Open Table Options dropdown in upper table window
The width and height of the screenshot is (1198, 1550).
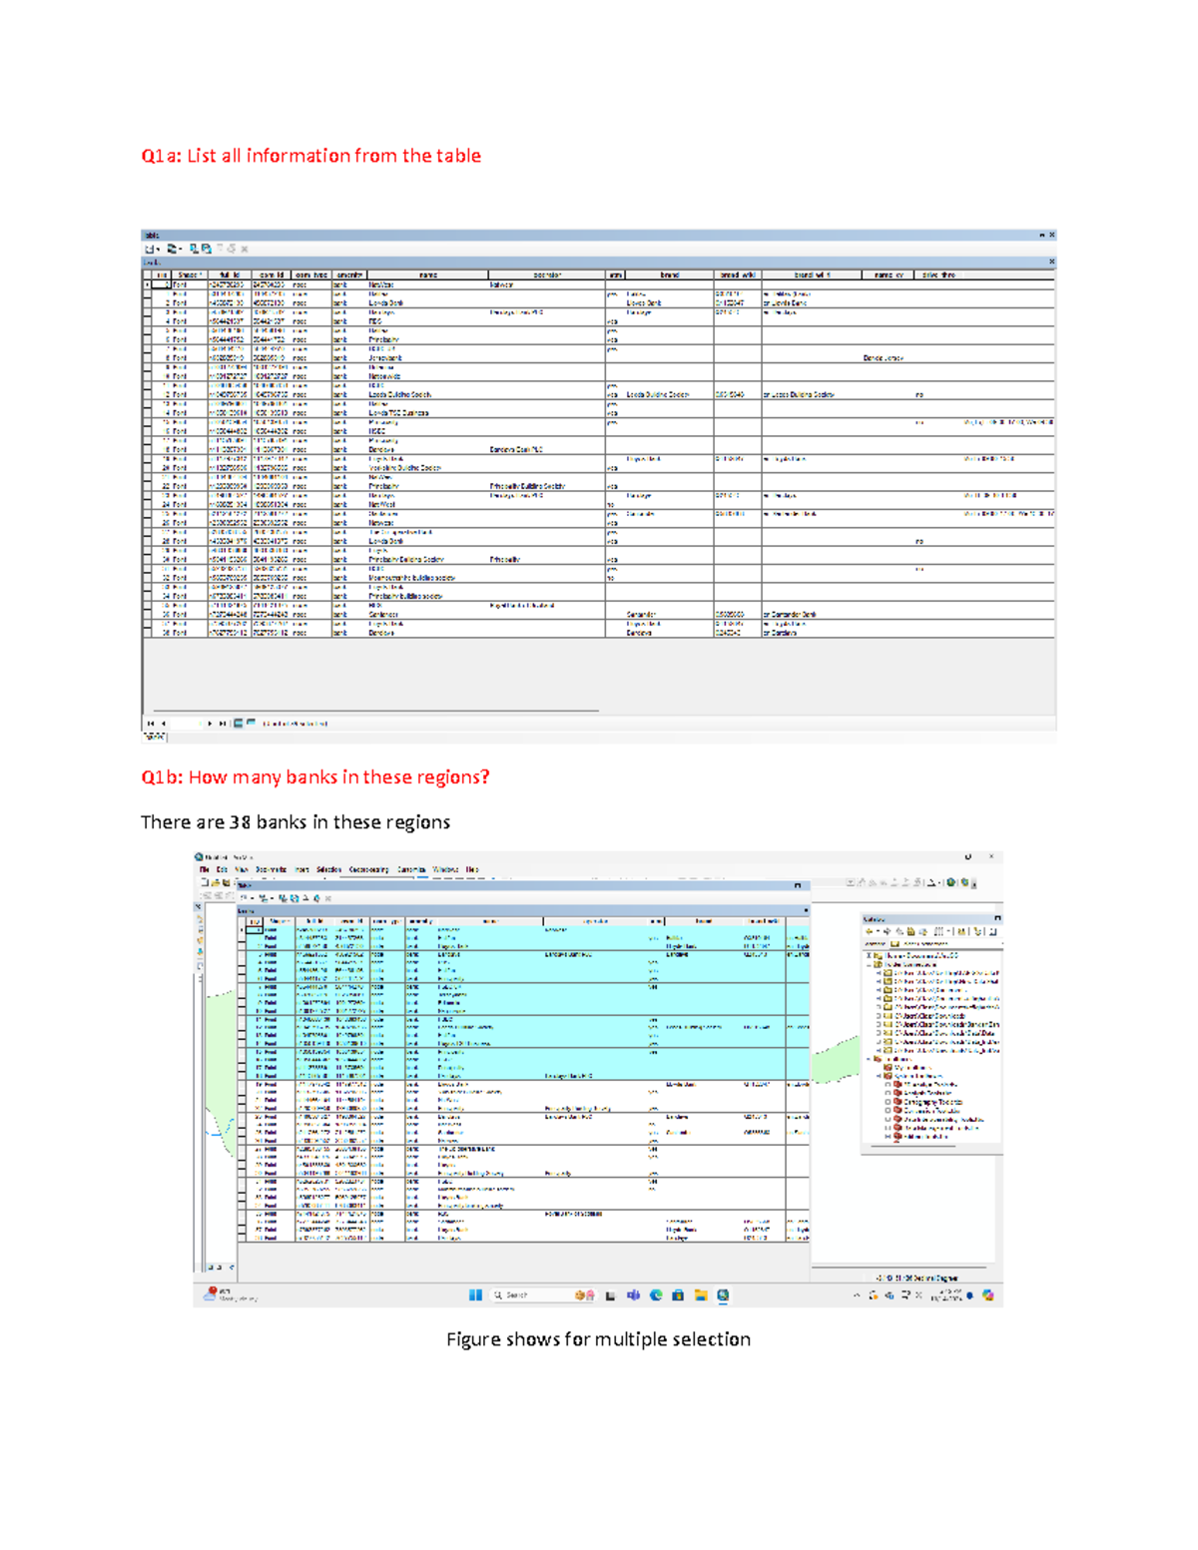(x=152, y=249)
